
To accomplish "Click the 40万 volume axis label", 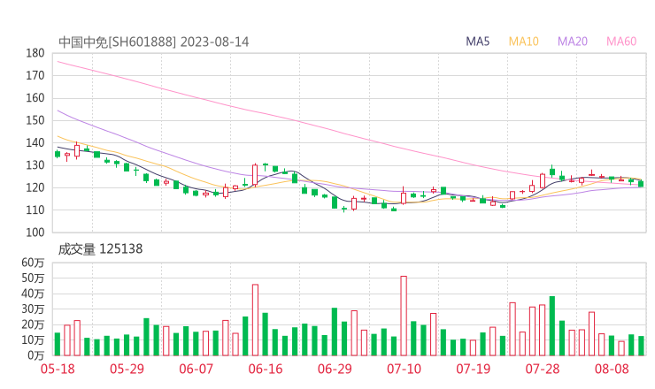I will pos(33,294).
